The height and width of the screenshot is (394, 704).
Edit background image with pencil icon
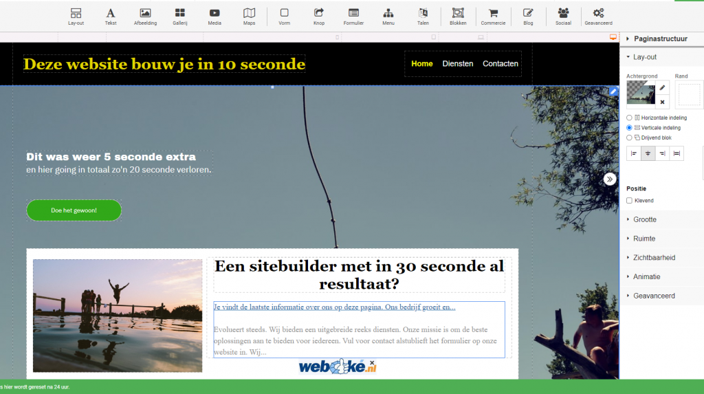pyautogui.click(x=662, y=88)
